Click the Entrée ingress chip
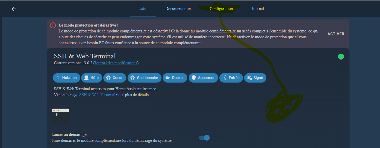380x148 pixels. 231,78
